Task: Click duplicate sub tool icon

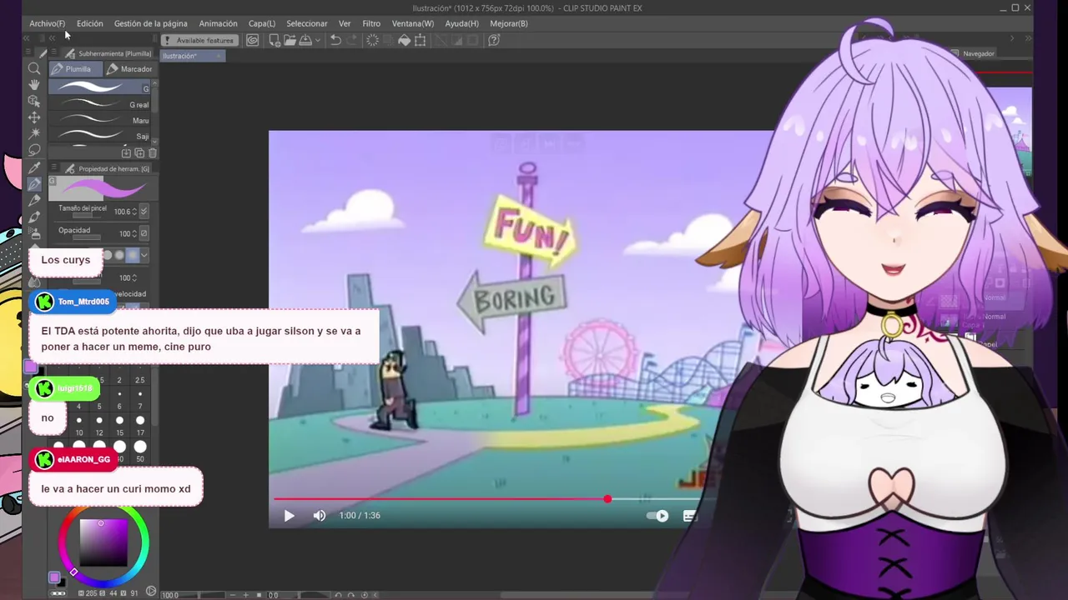Action: 139,152
